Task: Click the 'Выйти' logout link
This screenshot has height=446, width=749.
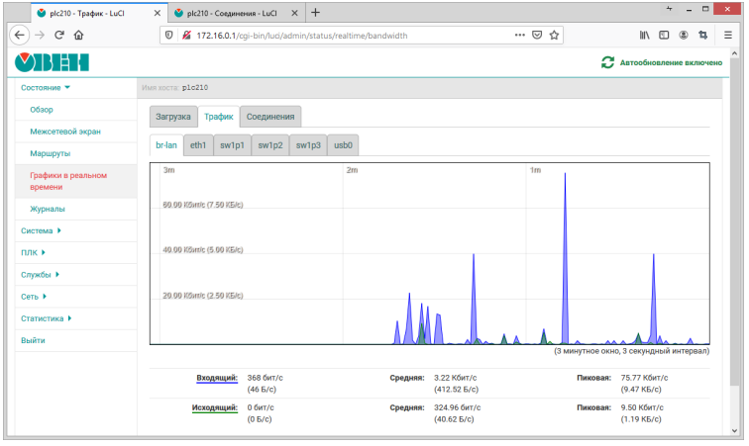Action: click(x=33, y=340)
